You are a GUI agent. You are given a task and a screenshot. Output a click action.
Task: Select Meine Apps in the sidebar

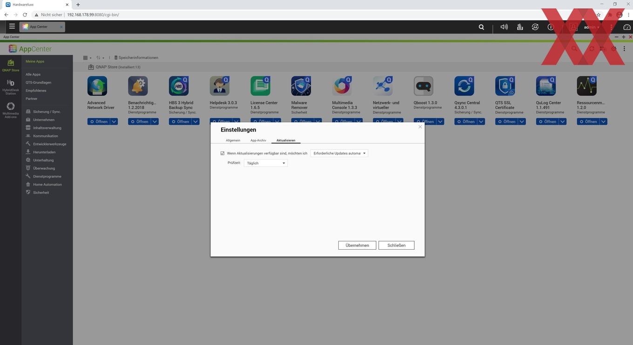pos(35,61)
